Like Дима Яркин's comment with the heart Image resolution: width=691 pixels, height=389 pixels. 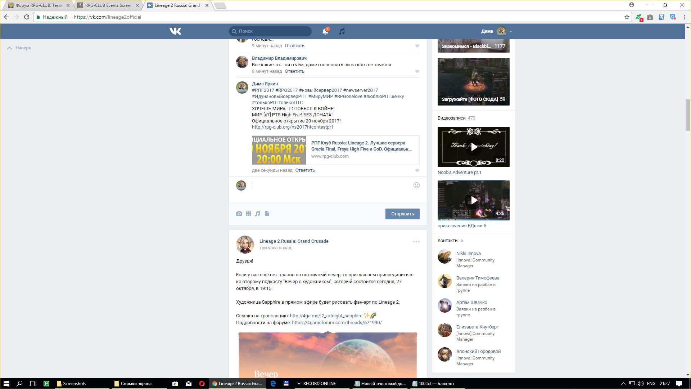(x=417, y=171)
